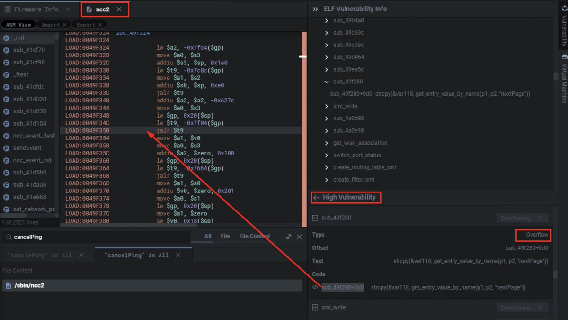Click function icon beside sub_41da08
Viewport: 568px width, 320px height.
point(7,185)
